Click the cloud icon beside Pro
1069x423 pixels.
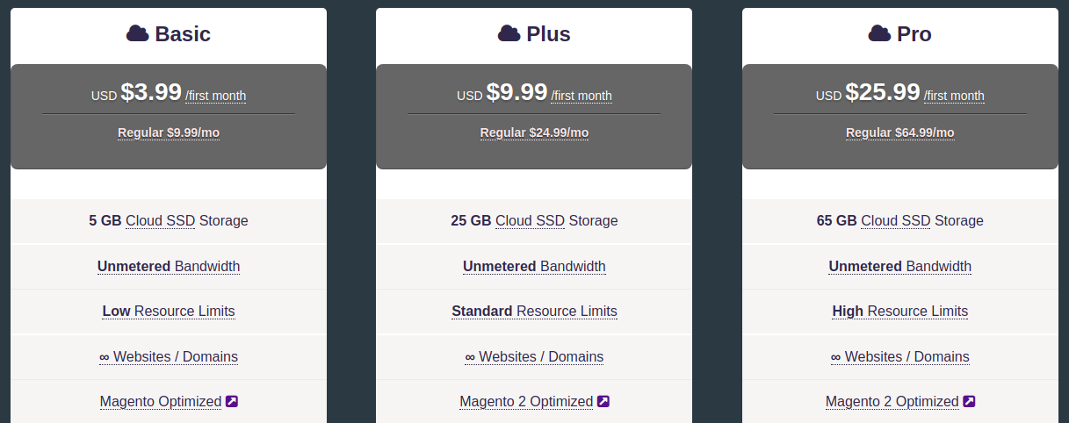879,33
